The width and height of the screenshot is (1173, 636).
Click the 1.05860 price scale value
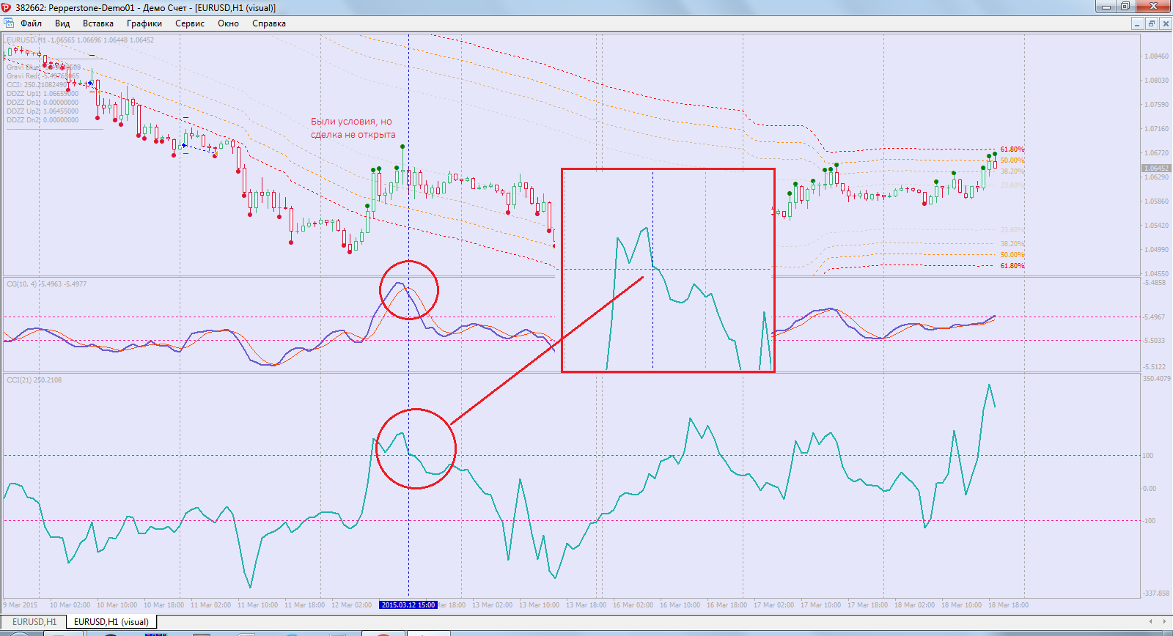[1156, 201]
